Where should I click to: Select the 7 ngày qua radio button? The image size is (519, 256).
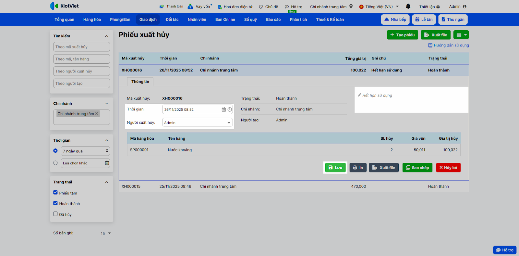(55, 151)
